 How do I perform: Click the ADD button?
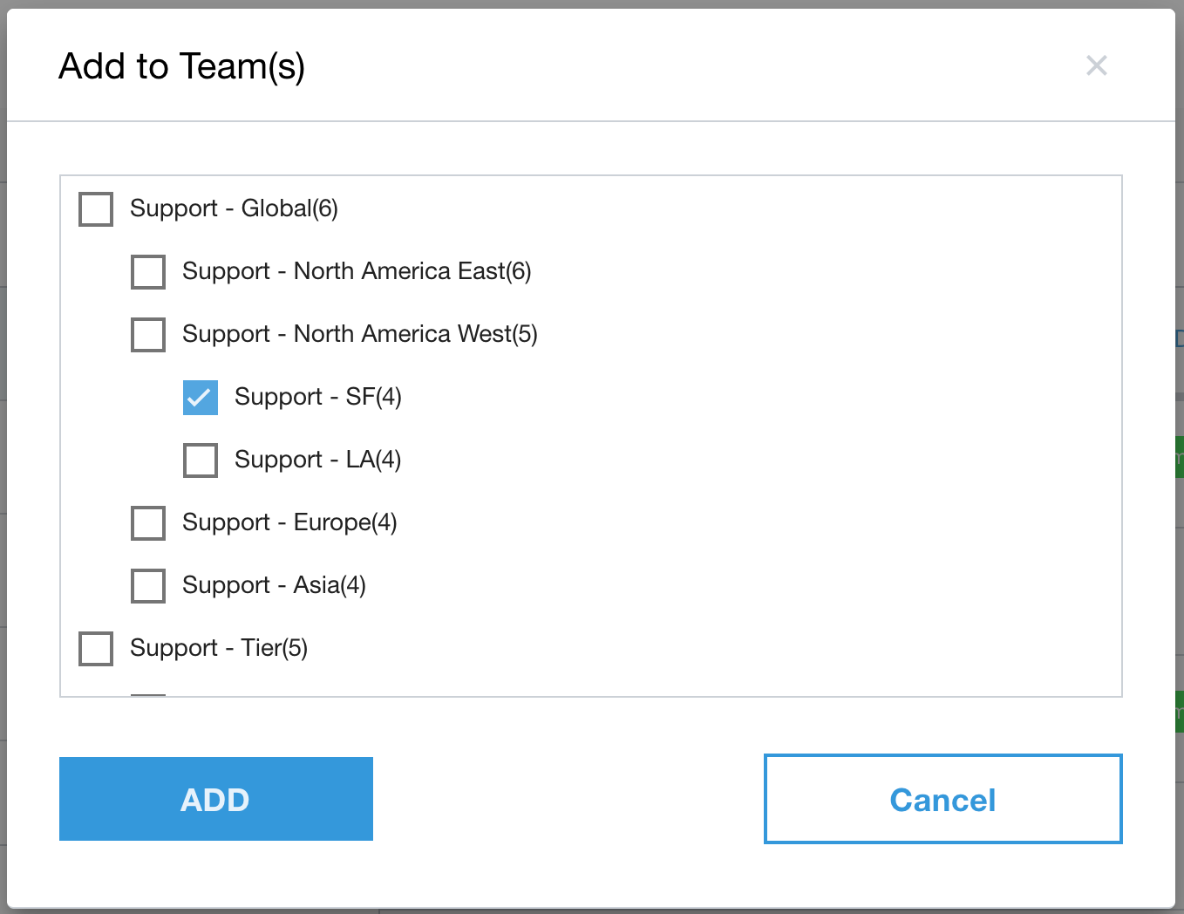click(x=215, y=798)
